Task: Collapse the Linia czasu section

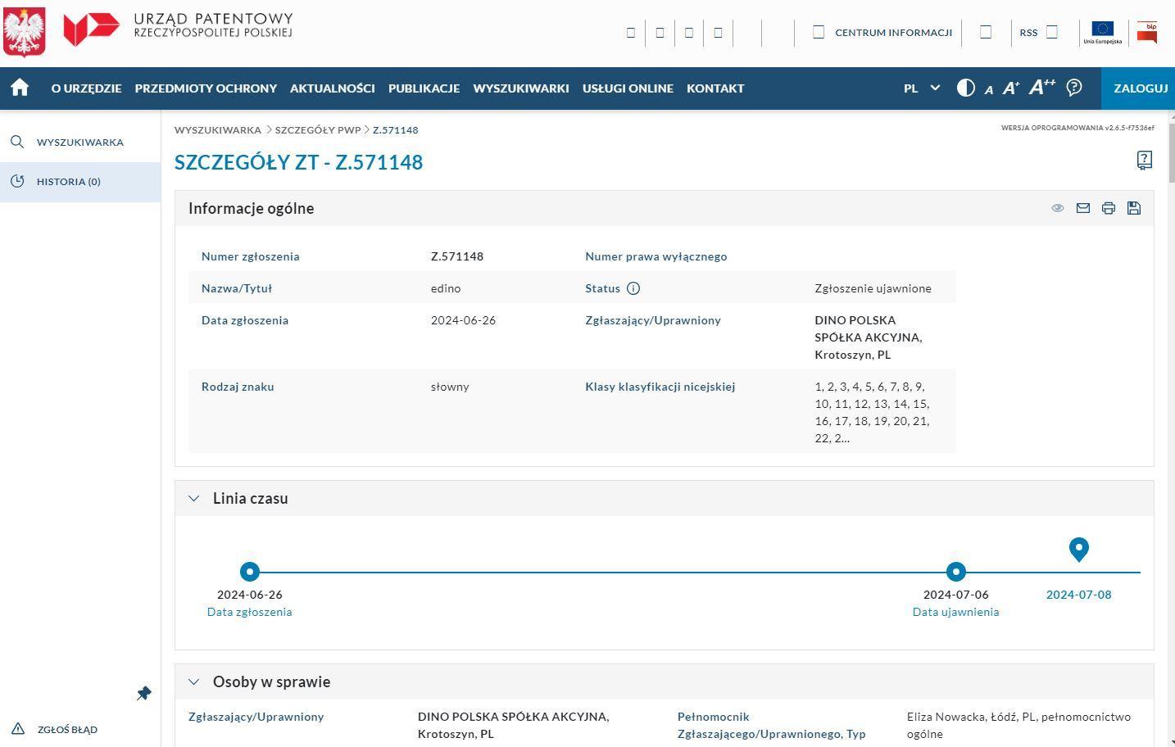Action: 194,498
